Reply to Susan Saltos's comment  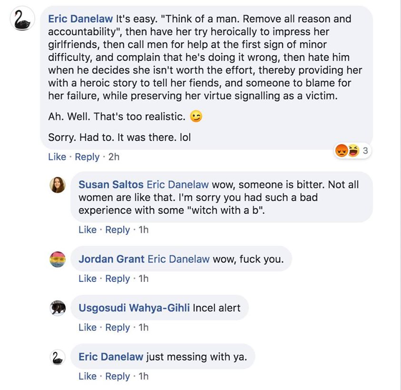[117, 230]
